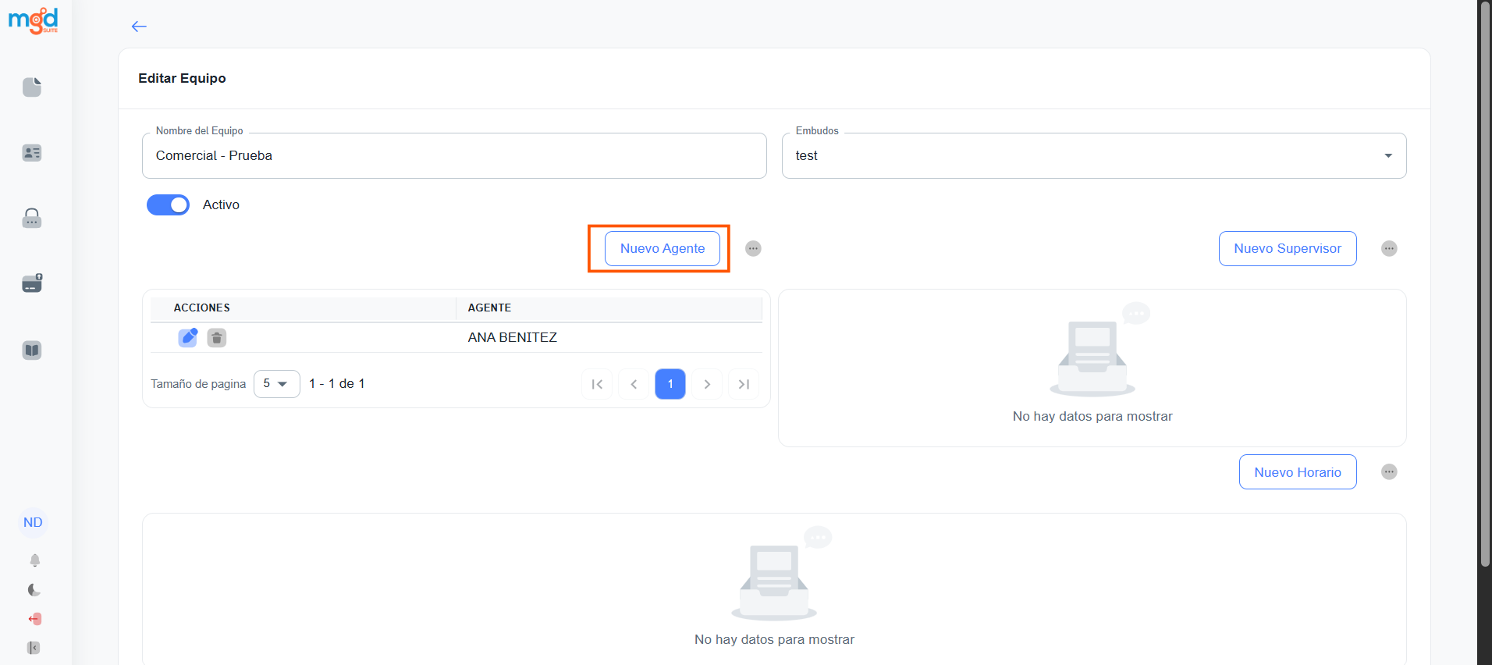Image resolution: width=1492 pixels, height=665 pixels.
Task: Open the notifications bell
Action: 34,560
